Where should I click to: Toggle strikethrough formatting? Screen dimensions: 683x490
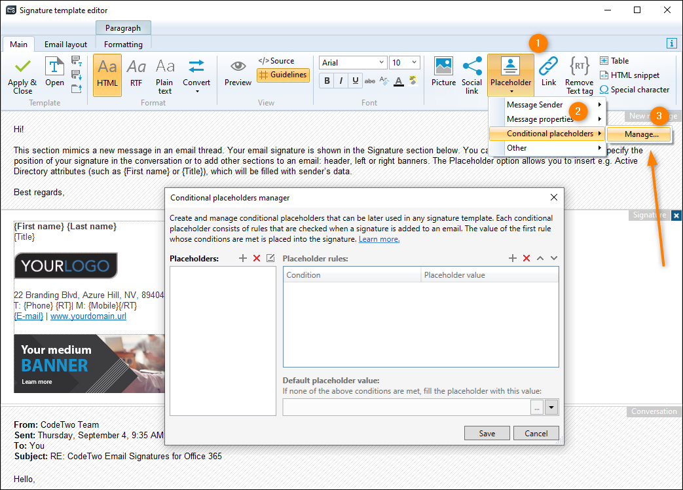point(370,81)
